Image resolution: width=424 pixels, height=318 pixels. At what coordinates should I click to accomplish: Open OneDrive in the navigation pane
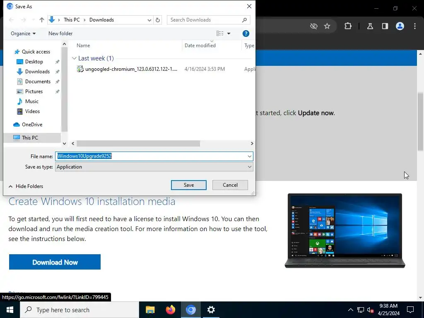[x=32, y=125]
